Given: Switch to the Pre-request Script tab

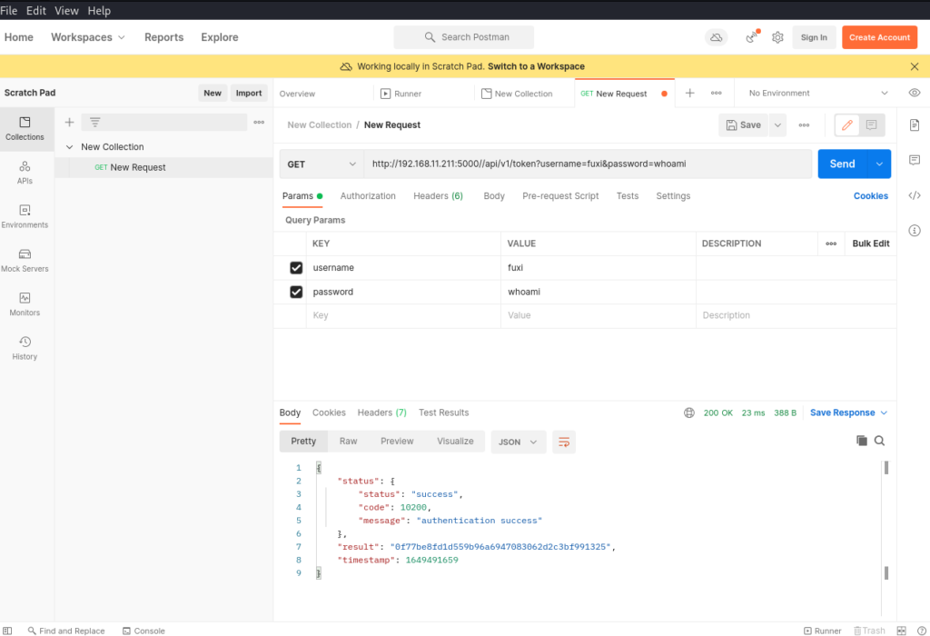Looking at the screenshot, I should [x=560, y=195].
